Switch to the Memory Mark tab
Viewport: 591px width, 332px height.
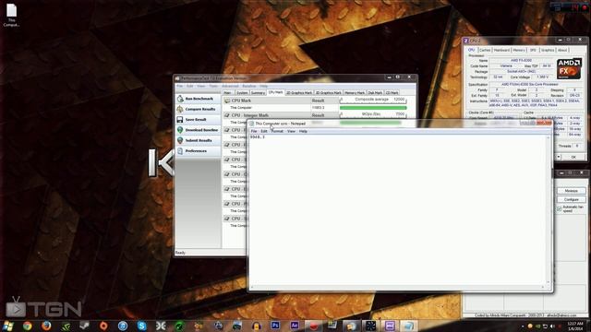(355, 93)
